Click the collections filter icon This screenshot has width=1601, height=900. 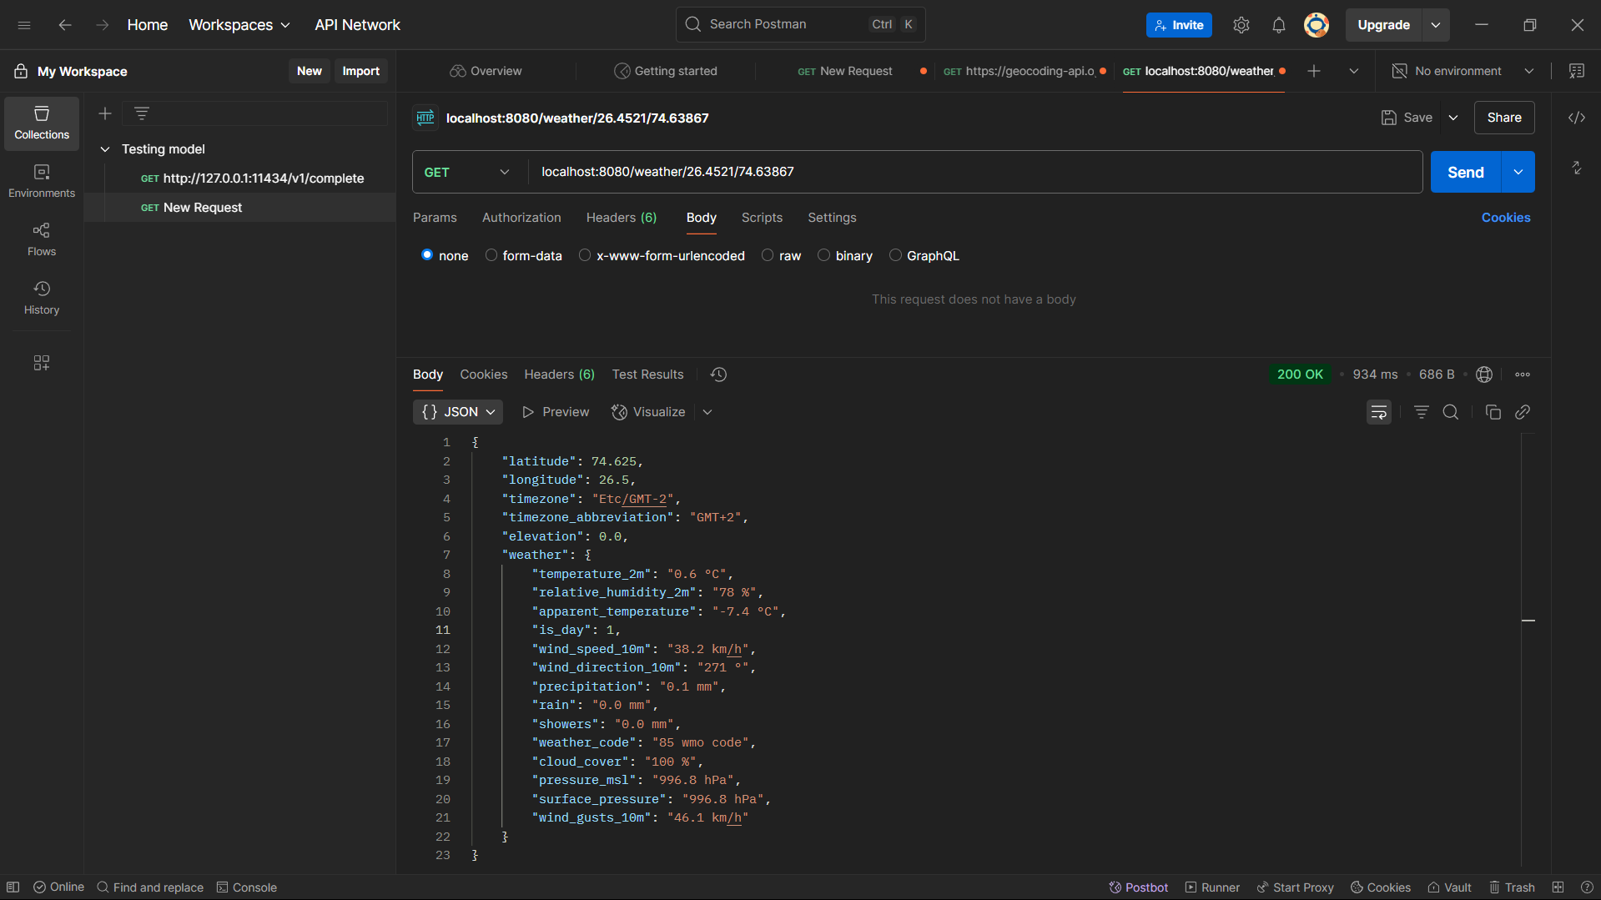(x=142, y=113)
